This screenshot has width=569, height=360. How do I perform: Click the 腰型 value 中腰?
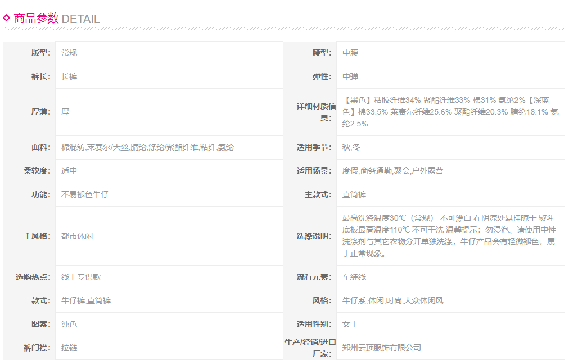coord(350,53)
